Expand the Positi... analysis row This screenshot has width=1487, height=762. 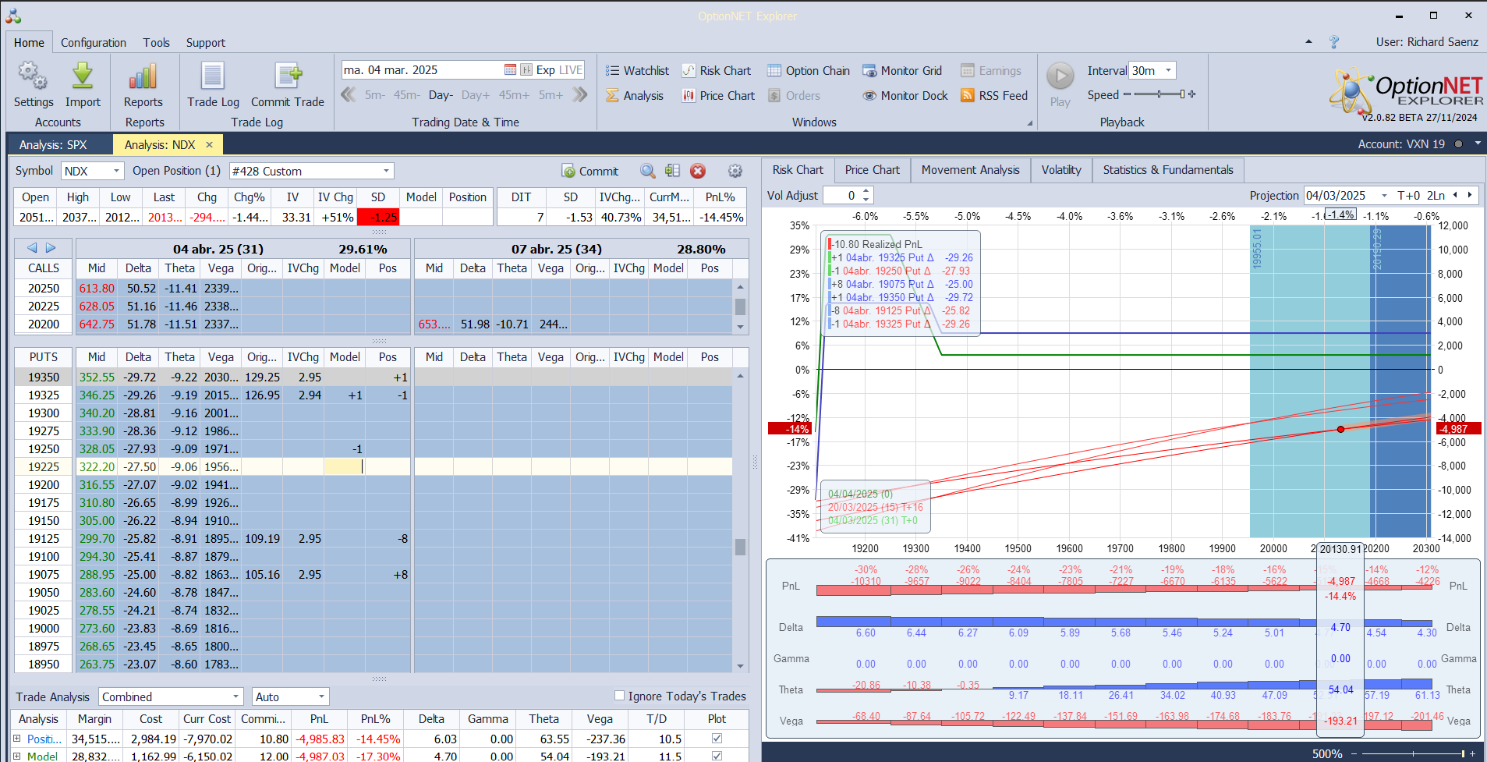coord(17,738)
